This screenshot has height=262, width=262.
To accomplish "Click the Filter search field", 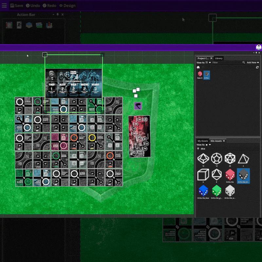I will tap(226, 63).
